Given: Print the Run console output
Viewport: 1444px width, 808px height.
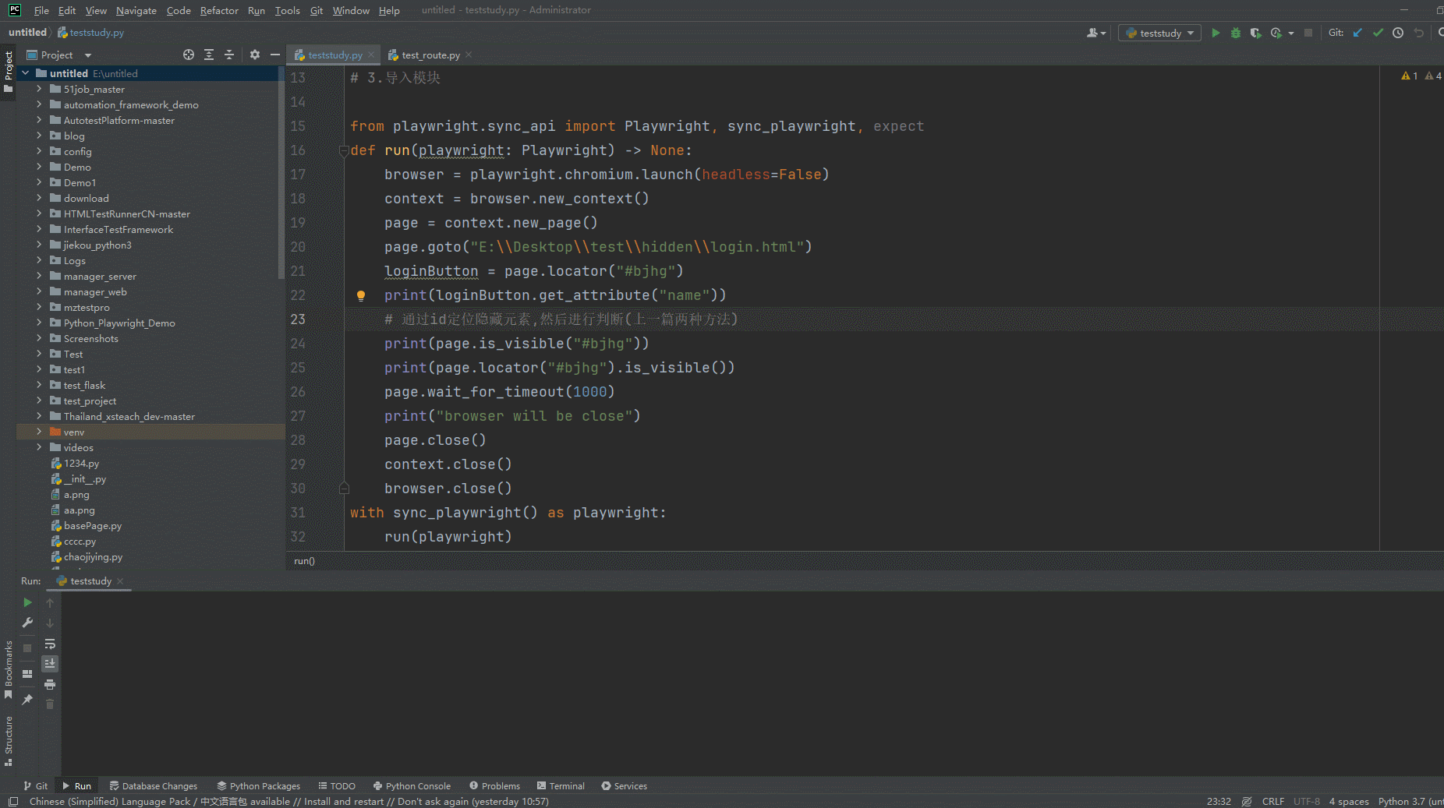Looking at the screenshot, I should pyautogui.click(x=50, y=684).
